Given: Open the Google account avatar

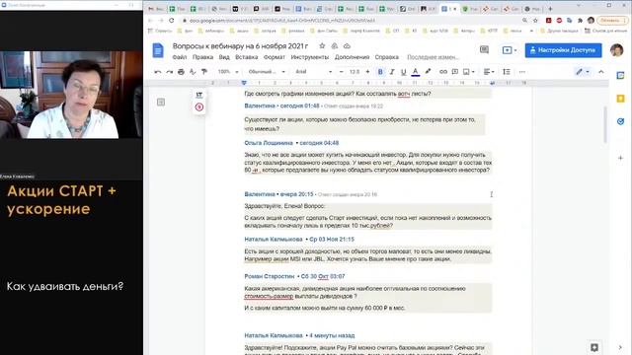Looking at the screenshot, I should pyautogui.click(x=616, y=50).
